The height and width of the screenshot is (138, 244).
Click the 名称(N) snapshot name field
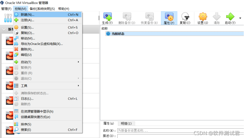(181, 131)
